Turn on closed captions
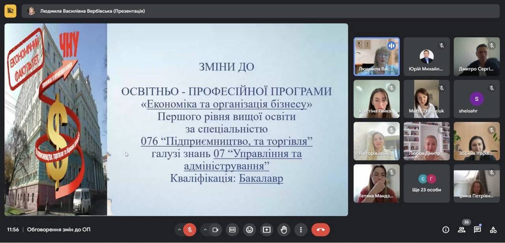The height and width of the screenshot is (243, 505). 232,230
